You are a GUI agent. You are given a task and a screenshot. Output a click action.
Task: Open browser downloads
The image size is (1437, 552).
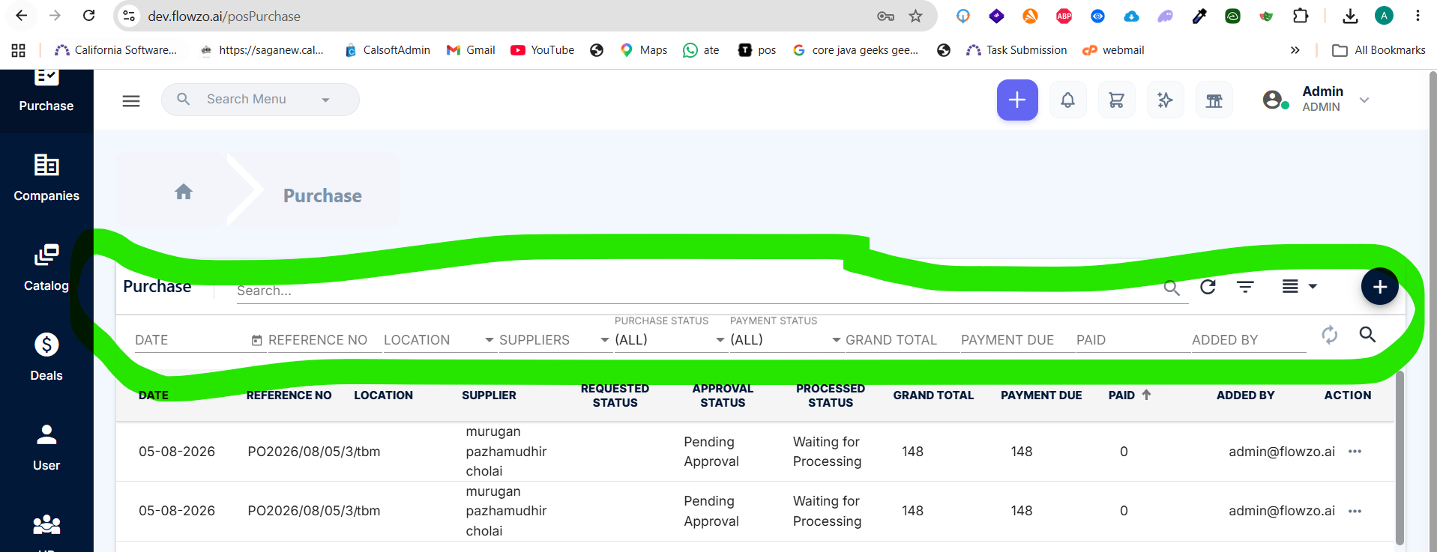tap(1350, 16)
